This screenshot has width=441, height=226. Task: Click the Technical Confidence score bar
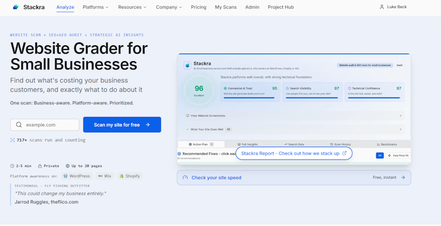374,98
